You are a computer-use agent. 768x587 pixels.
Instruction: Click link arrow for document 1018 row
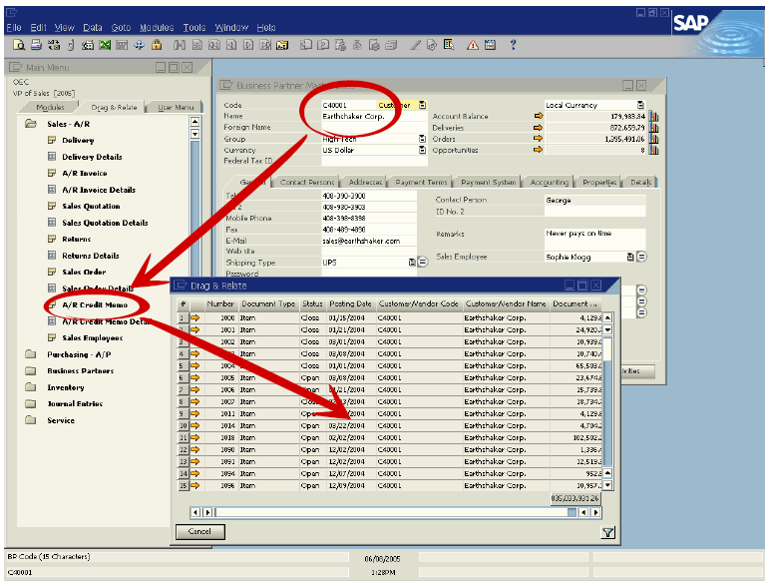point(194,437)
